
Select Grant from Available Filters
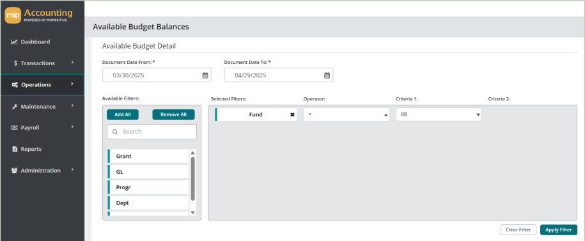pyautogui.click(x=148, y=157)
